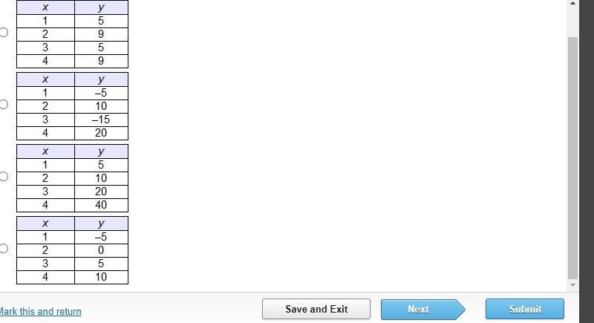Click the scrollbar up arrow
This screenshot has width=594, height=323.
pyautogui.click(x=572, y=4)
